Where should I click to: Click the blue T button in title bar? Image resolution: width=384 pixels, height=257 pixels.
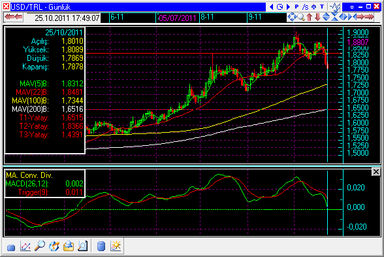[322, 7]
